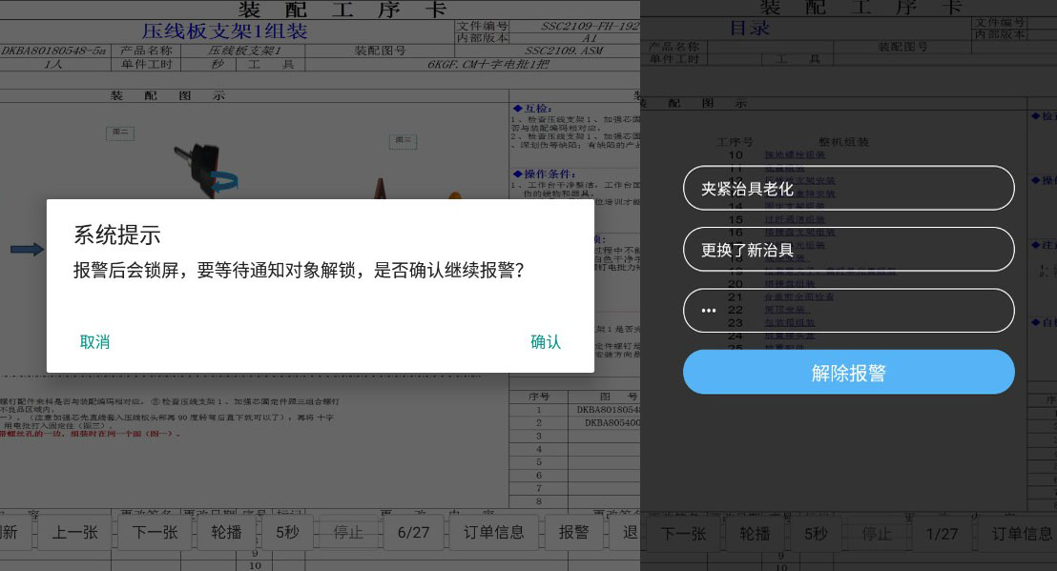
Task: Select the 夹紧治具老化 input field
Action: pos(848,188)
